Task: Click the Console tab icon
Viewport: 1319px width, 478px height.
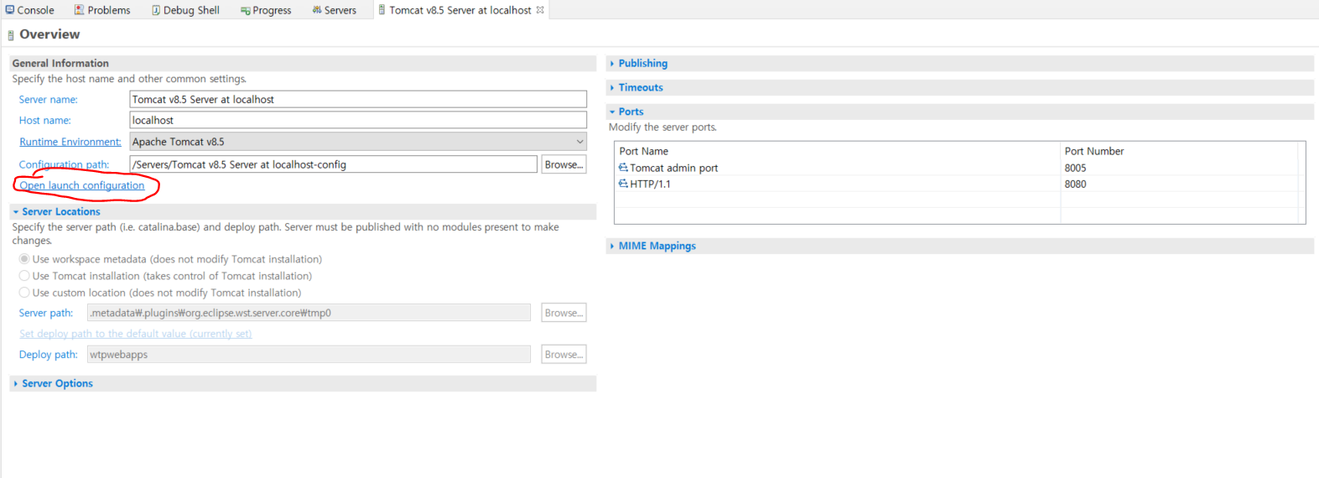Action: [x=10, y=10]
